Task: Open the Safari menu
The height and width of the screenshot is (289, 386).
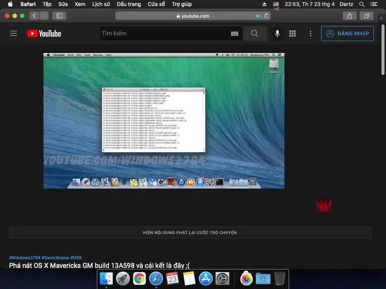Action: pos(28,4)
